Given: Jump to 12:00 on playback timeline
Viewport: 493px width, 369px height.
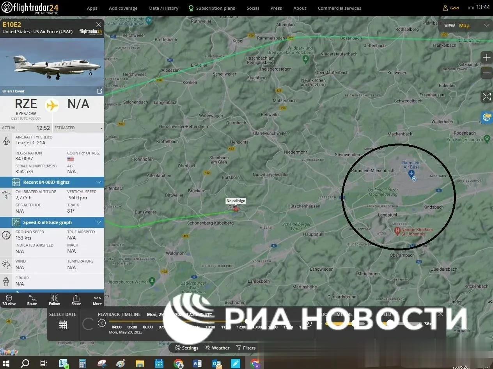Looking at the screenshot, I should 241,327.
